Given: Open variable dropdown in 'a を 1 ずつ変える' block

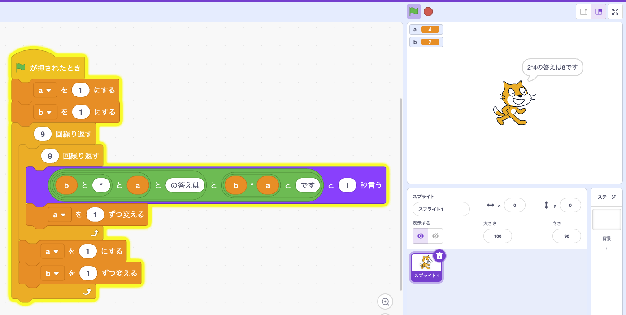Looking at the screenshot, I should 60,215.
